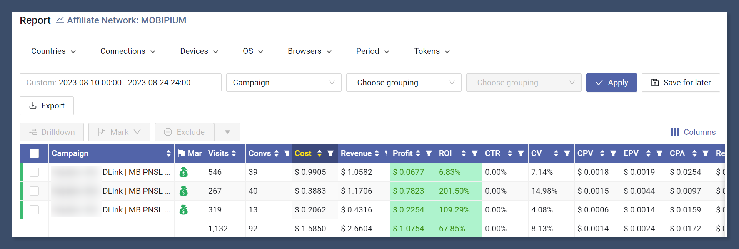
Task: Open the Browsers filter menu
Action: pos(310,51)
